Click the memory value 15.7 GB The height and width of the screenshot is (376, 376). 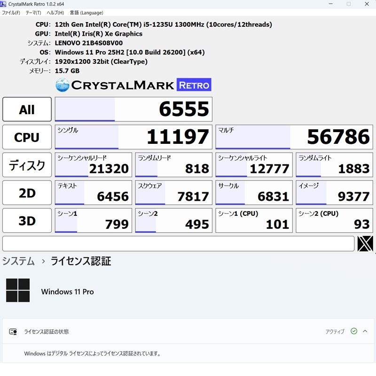point(67,71)
